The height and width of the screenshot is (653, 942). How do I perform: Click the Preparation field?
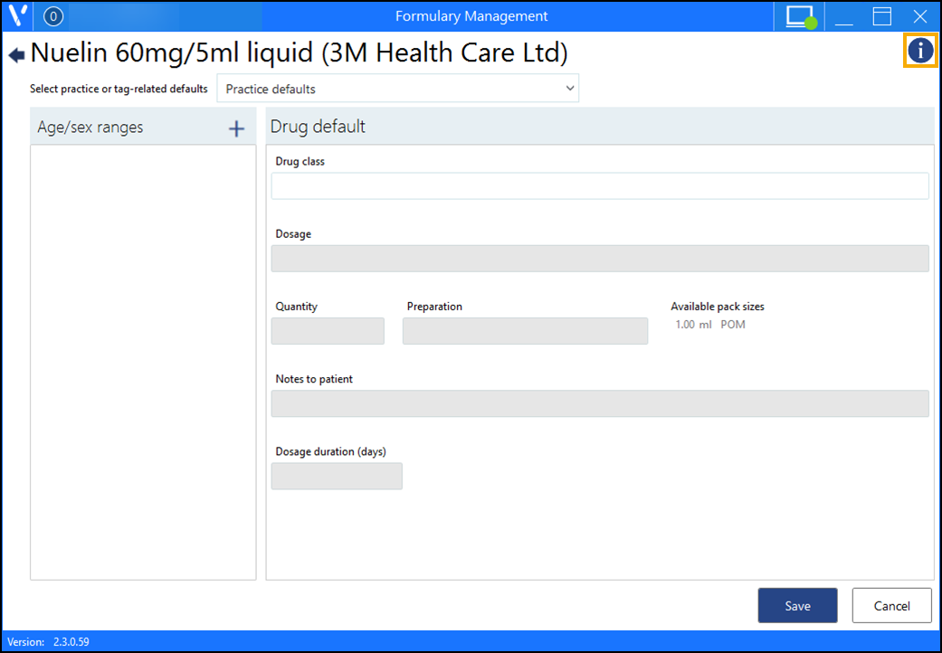tap(525, 331)
